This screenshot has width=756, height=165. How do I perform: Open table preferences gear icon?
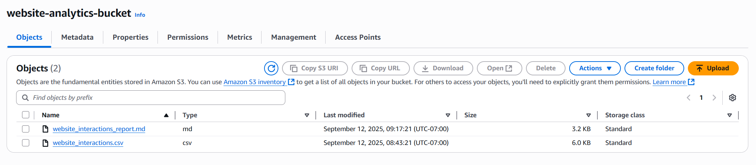click(x=732, y=98)
